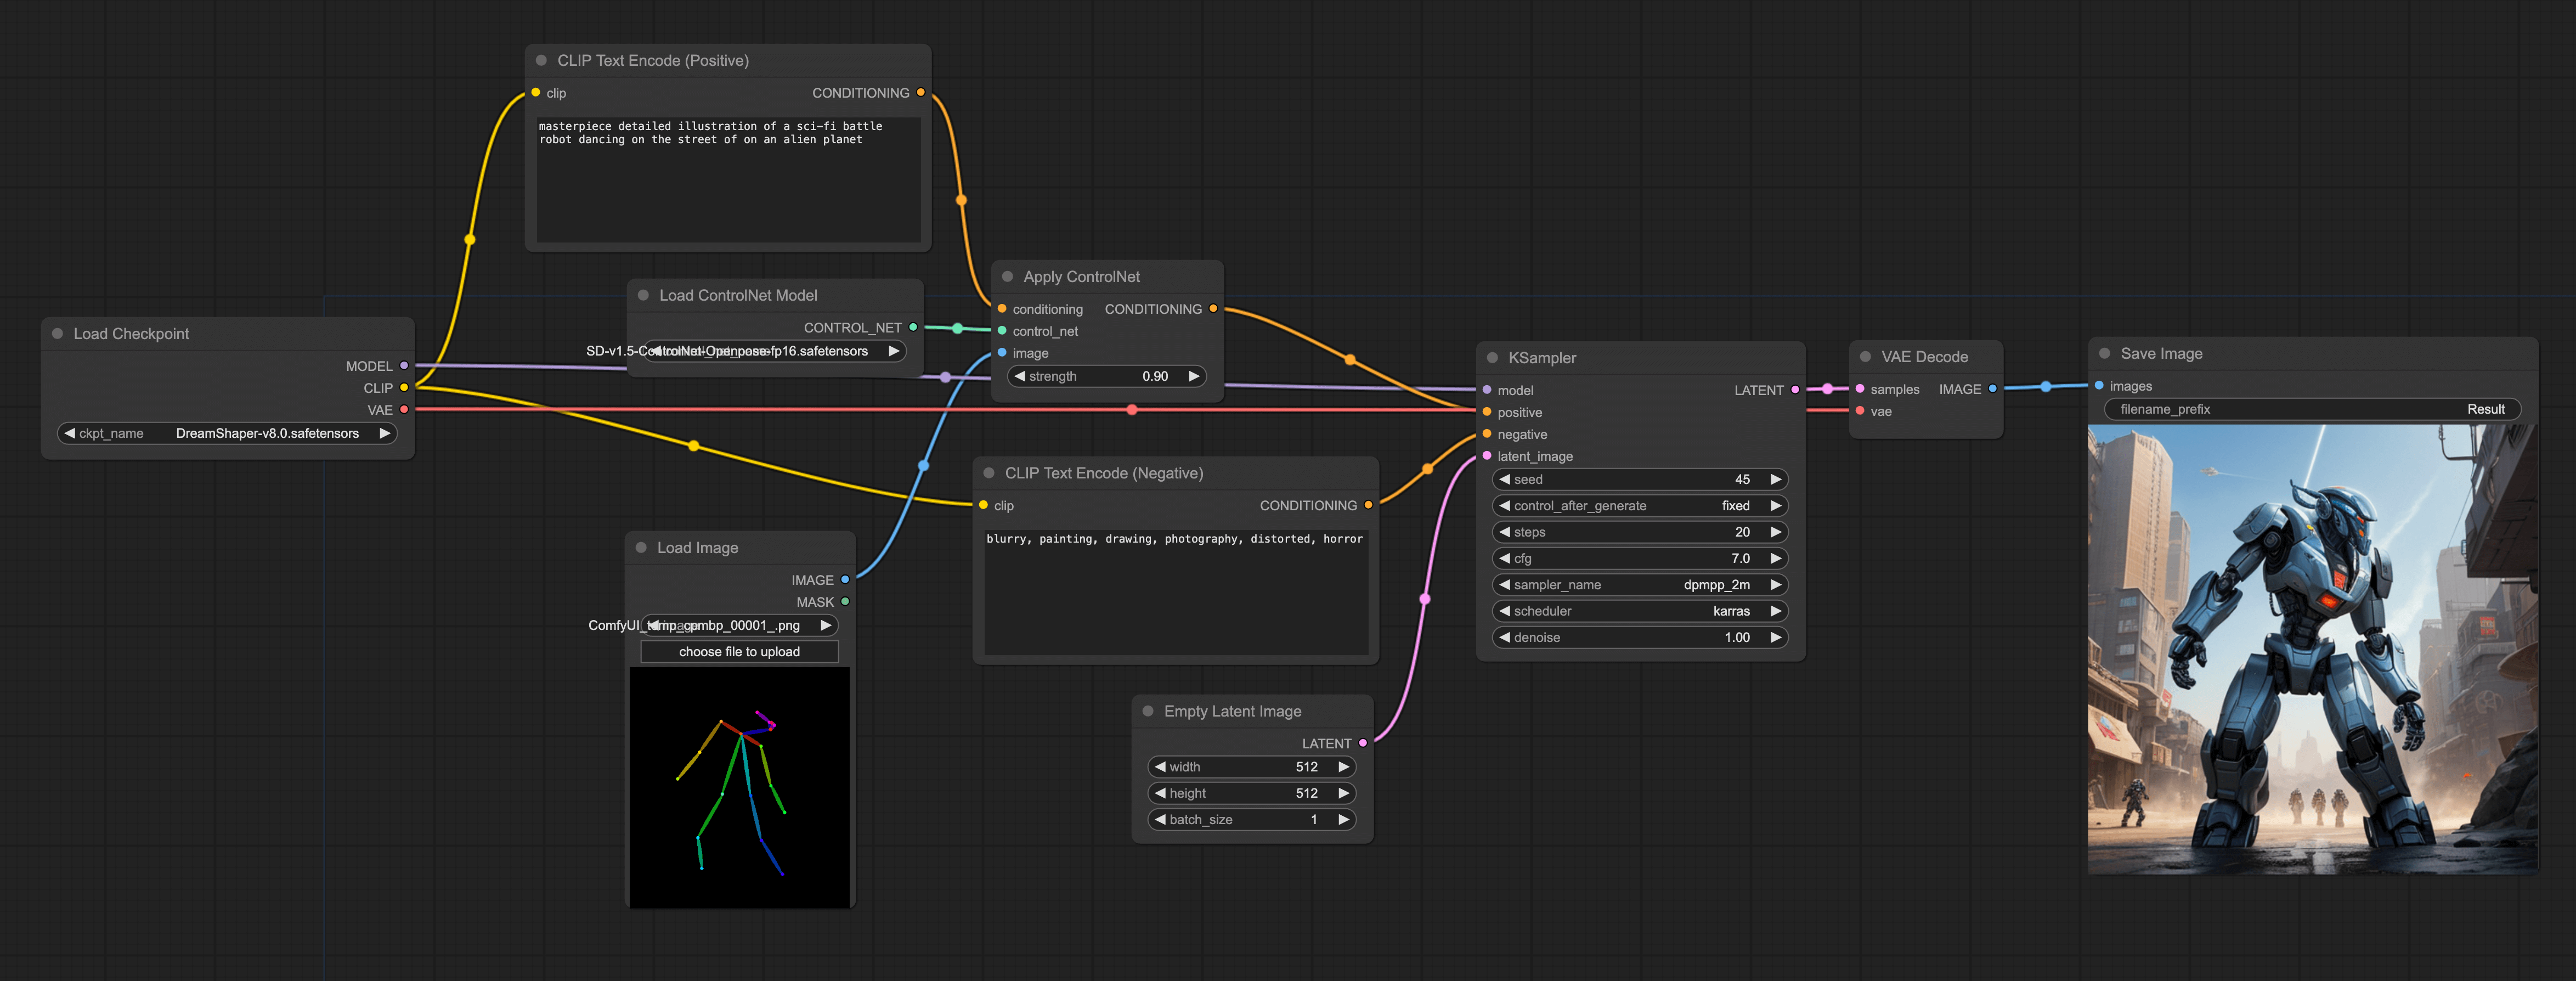
Task: Click the 'choose file to upload' button
Action: pyautogui.click(x=739, y=652)
